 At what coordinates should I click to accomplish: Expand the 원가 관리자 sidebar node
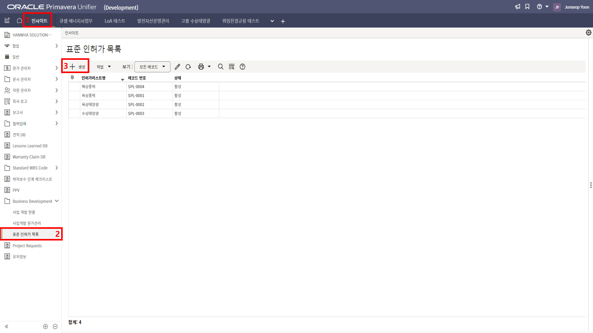point(57,68)
